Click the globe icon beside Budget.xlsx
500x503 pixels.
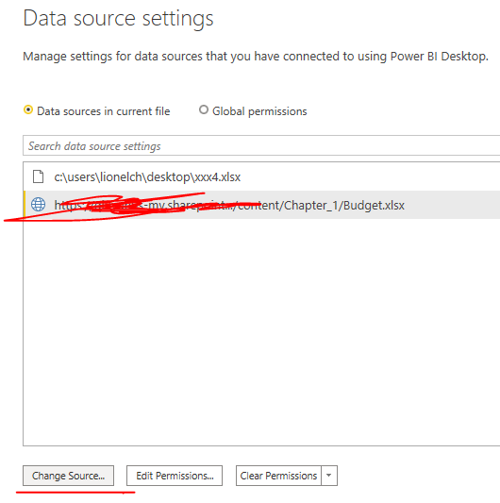(38, 205)
